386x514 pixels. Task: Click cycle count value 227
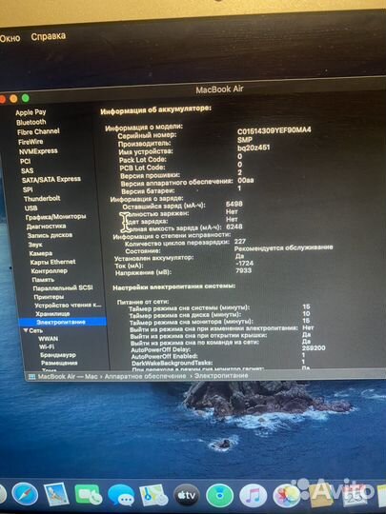pyautogui.click(x=240, y=241)
